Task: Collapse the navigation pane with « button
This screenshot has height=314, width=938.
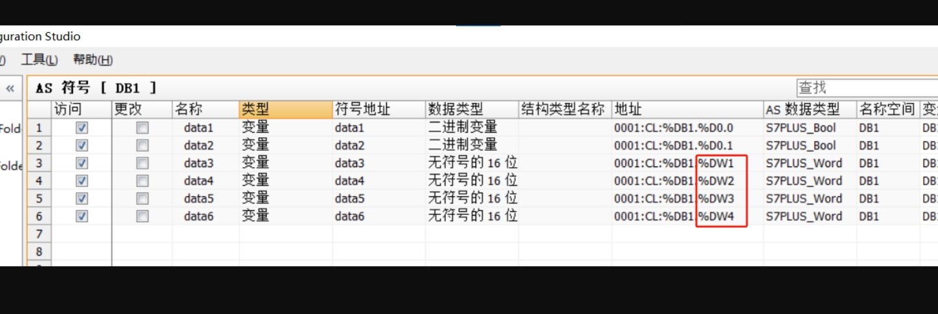Action: coord(10,88)
